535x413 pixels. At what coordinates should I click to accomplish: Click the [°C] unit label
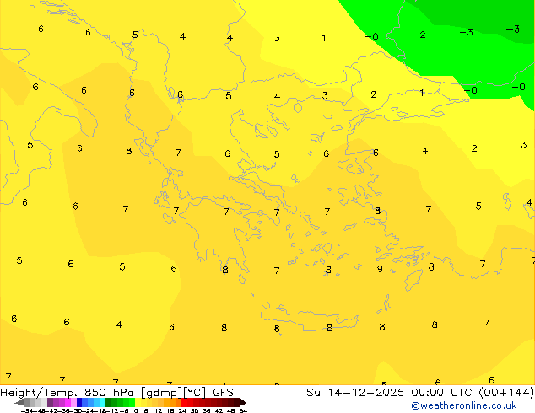(x=194, y=393)
